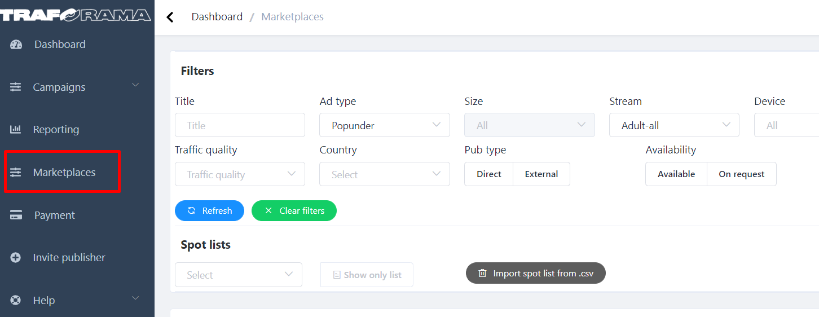Open the Ad type Popunder dropdown
Viewport: 819px width, 317px height.
[x=384, y=125]
